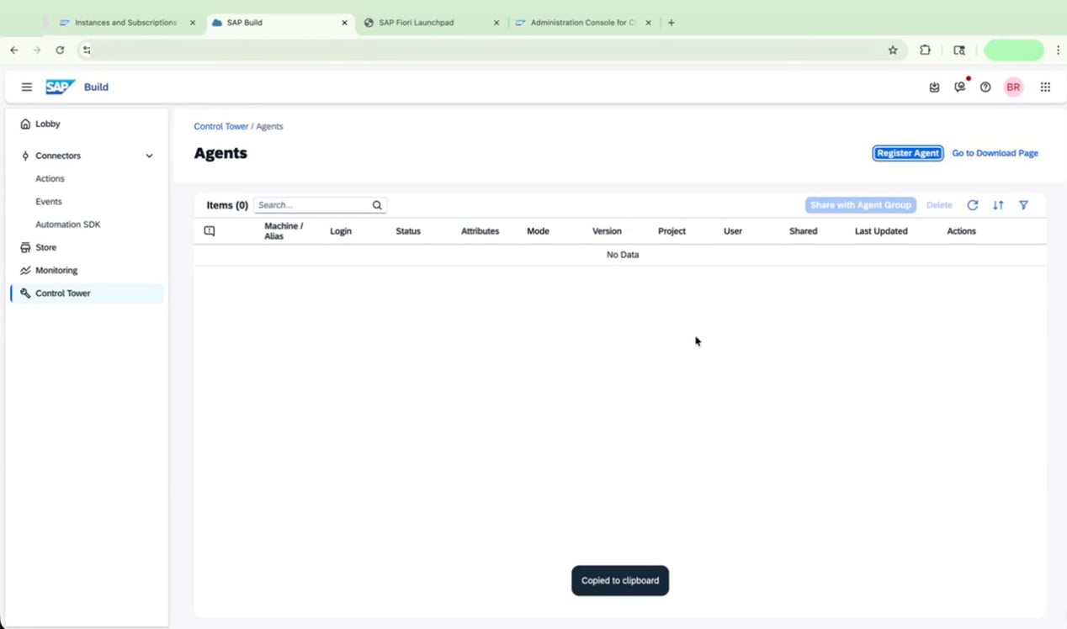
Task: Open Events under Connectors
Action: pos(48,202)
